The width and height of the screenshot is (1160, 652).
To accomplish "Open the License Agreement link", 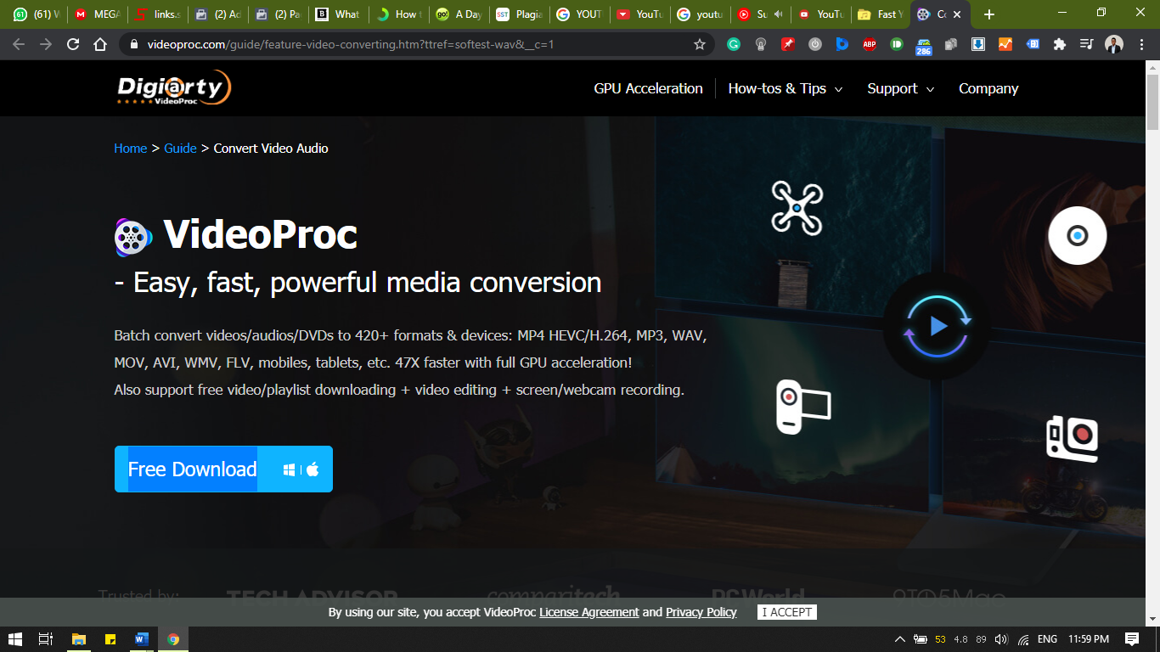I will coord(589,612).
